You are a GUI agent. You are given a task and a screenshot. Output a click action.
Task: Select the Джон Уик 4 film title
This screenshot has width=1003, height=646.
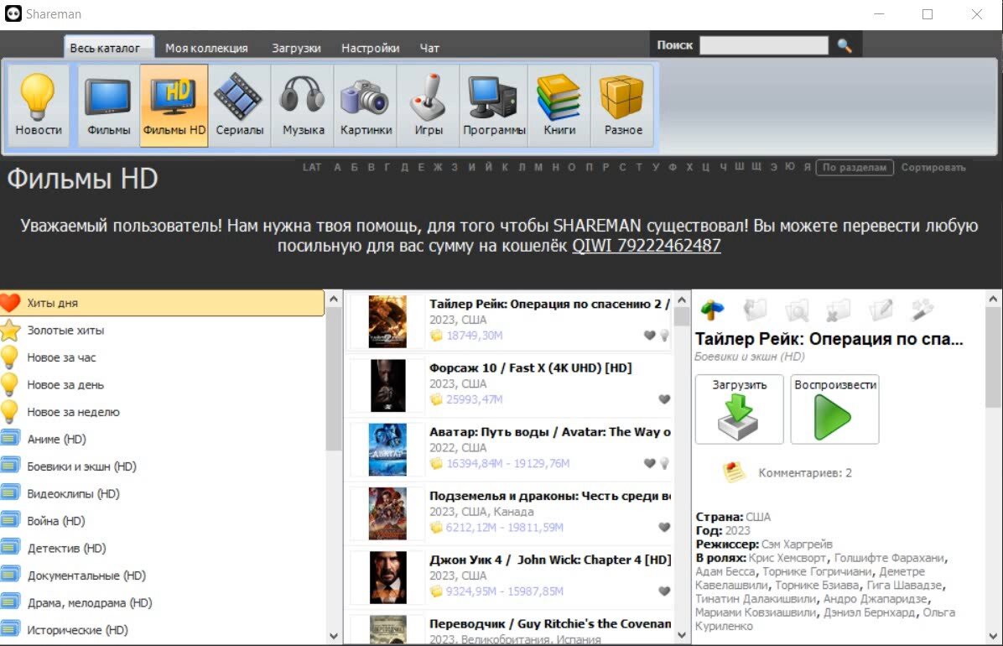(x=550, y=560)
